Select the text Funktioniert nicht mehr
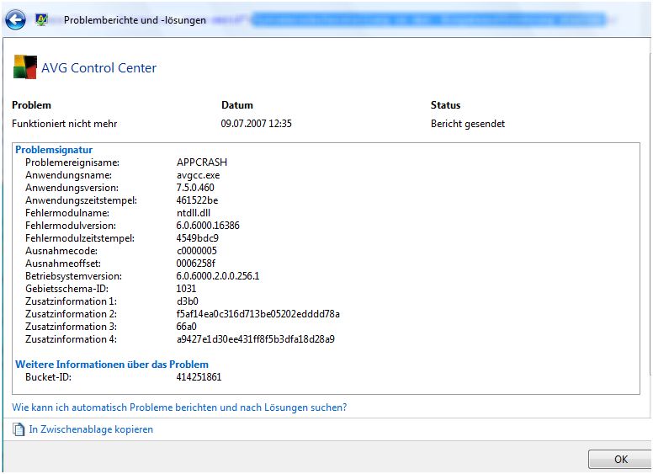Viewport: 653px width, 474px height. pos(64,124)
